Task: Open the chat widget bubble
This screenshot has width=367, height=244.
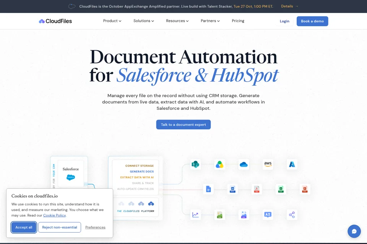Action: tap(354, 231)
